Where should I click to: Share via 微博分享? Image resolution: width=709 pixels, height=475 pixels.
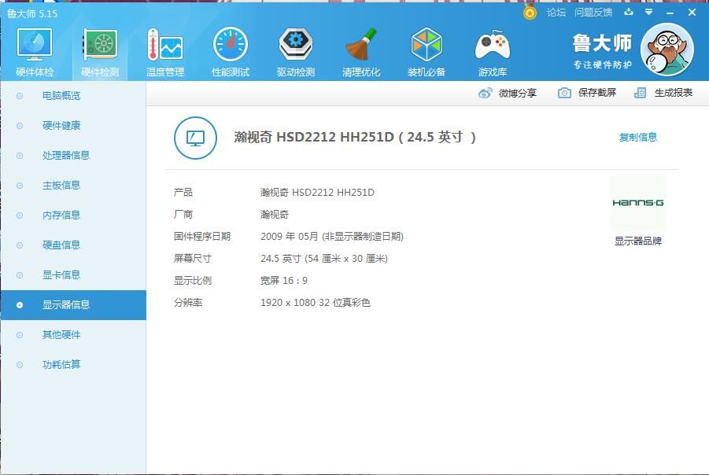508,93
